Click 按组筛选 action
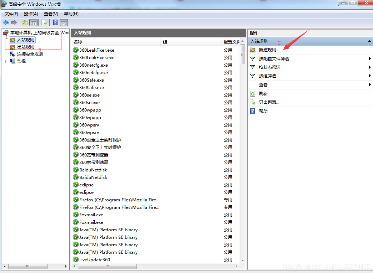 pos(267,76)
